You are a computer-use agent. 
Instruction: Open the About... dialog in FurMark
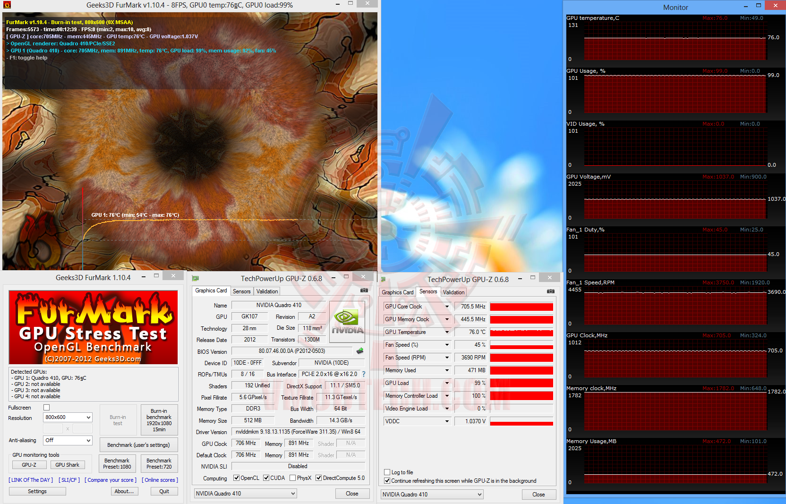tap(124, 491)
